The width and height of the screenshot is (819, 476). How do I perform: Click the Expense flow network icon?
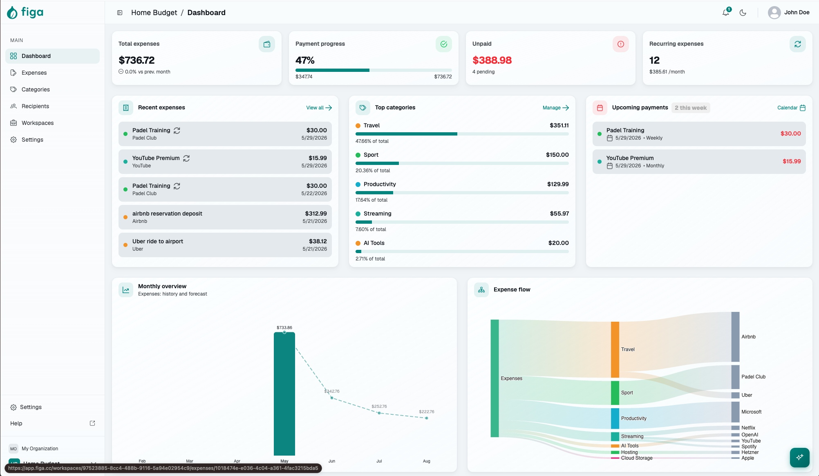tap(481, 290)
